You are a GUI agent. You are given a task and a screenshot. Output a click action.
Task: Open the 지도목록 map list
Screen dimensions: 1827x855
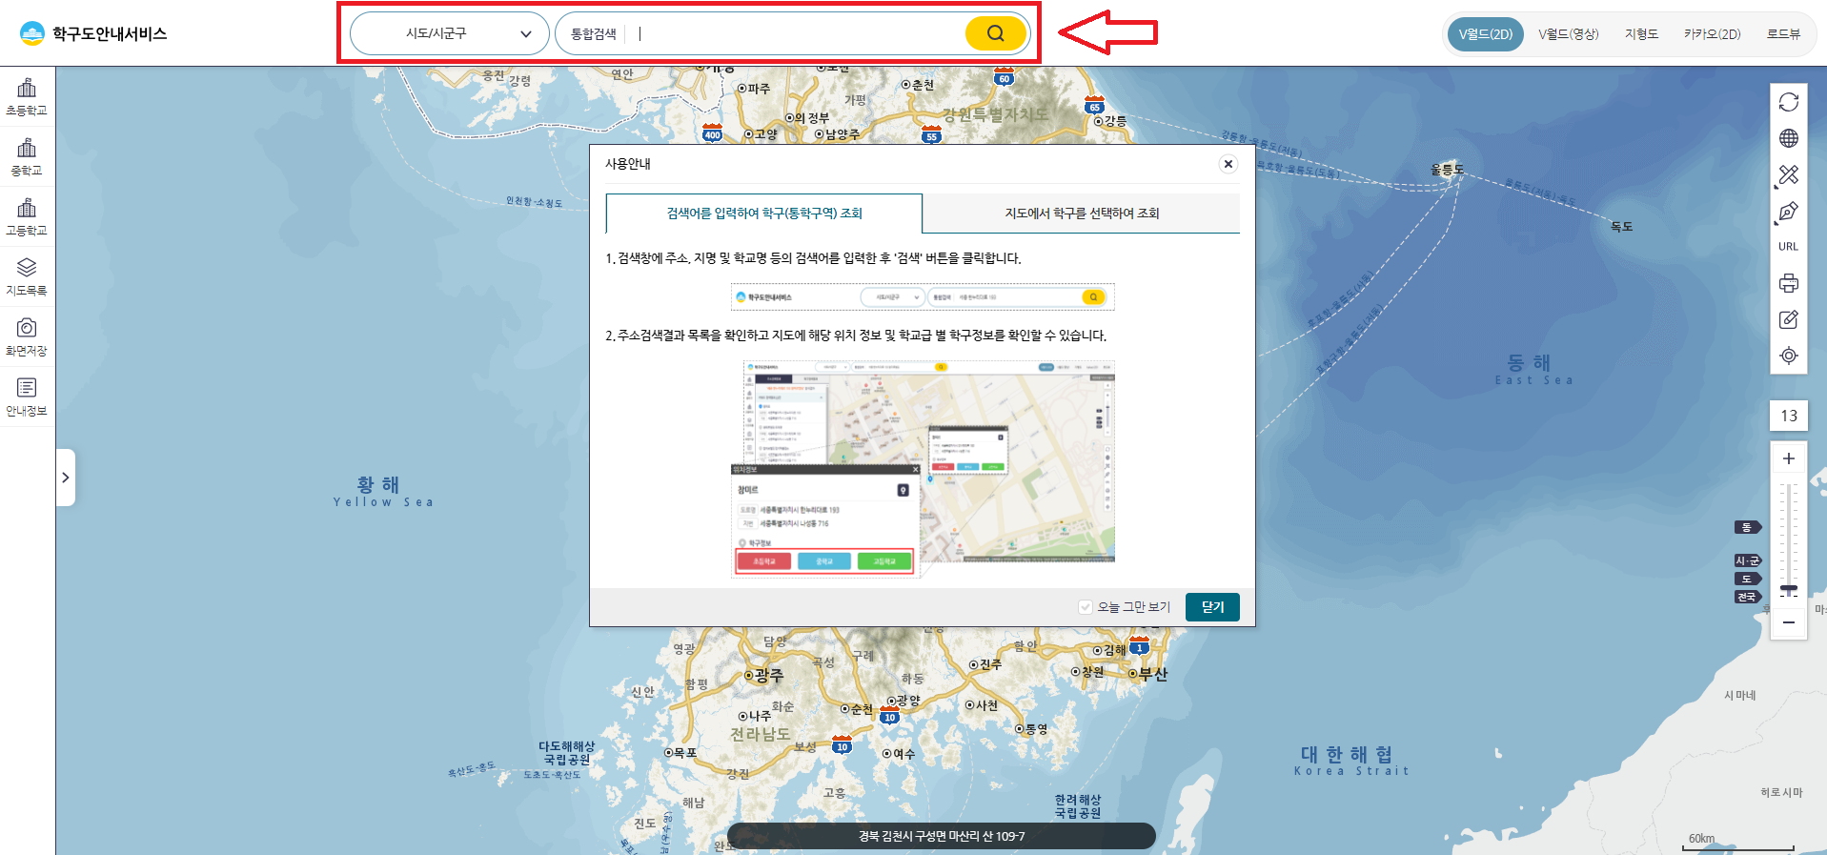point(27,277)
